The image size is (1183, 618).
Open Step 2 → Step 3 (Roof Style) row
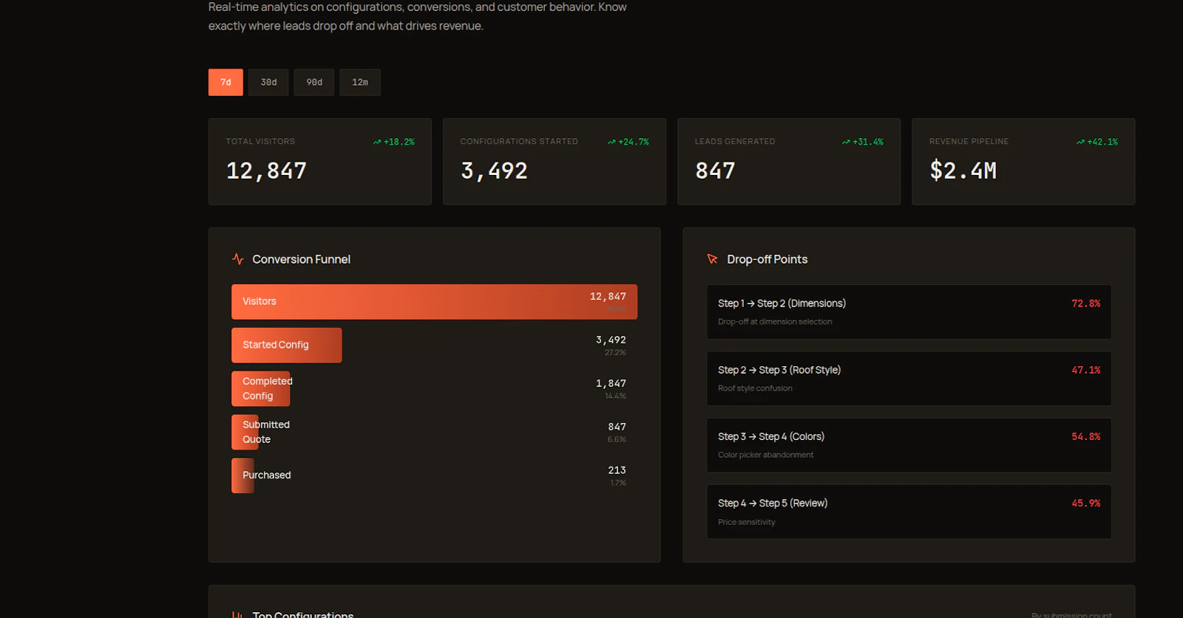coord(909,378)
